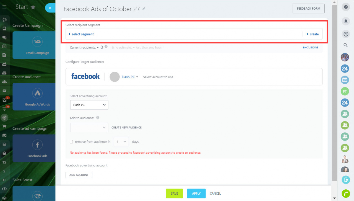Click the star next to Start
This screenshot has height=201, width=354.
[33, 7]
